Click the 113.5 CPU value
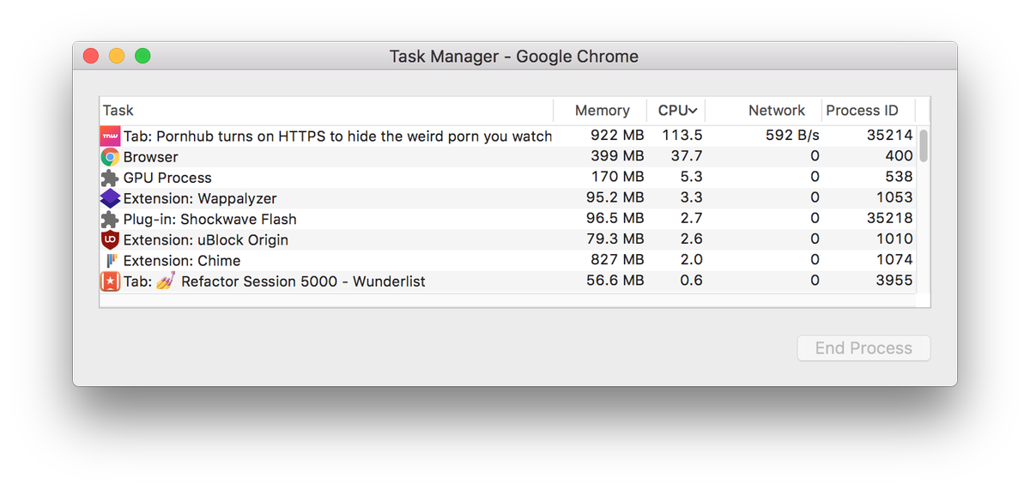Screen dimensions: 1030x490 (x=682, y=136)
